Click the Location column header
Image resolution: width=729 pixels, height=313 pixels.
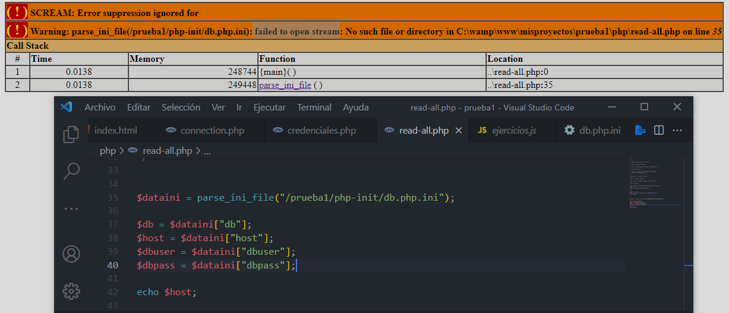click(604, 59)
